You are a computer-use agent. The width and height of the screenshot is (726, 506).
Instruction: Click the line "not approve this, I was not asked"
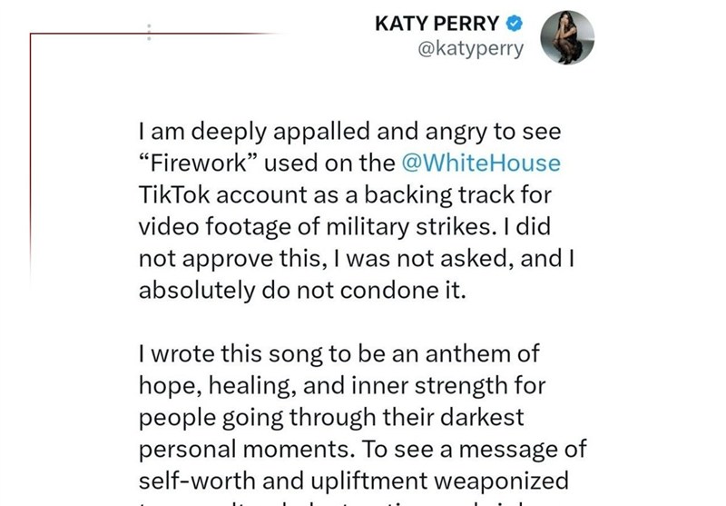click(357, 258)
